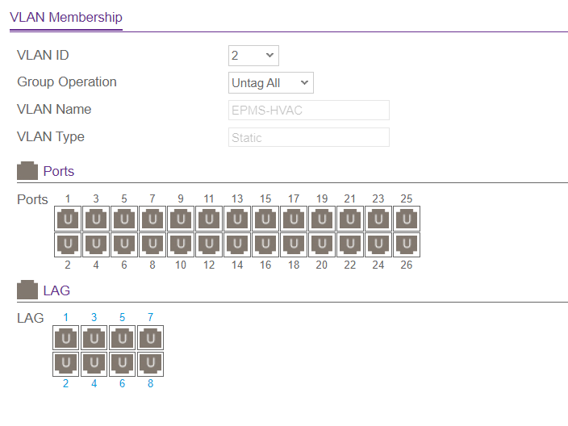Toggle membership for port 10
Viewport: 568px width, 426px height.
tap(181, 244)
